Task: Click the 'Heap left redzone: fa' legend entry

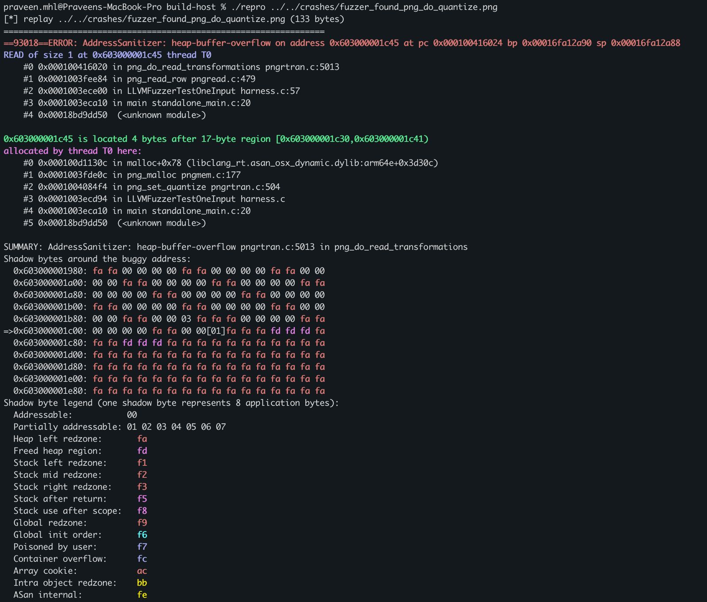Action: (x=80, y=438)
